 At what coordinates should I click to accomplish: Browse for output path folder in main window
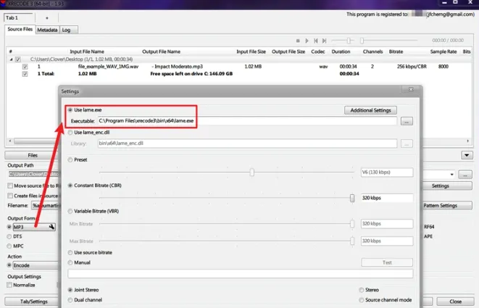(465, 175)
